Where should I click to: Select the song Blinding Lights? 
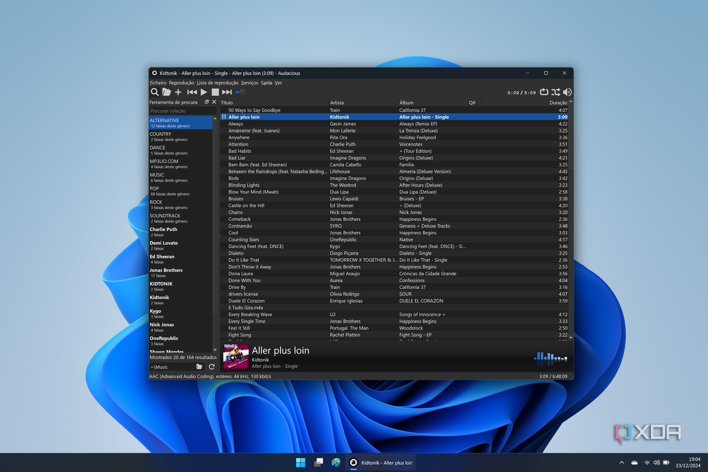tap(394, 185)
